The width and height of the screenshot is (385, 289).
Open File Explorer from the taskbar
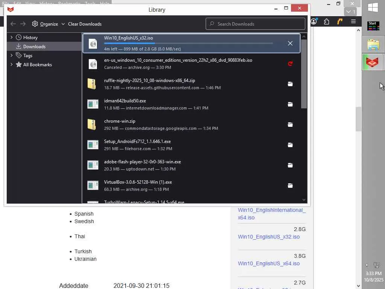click(373, 44)
